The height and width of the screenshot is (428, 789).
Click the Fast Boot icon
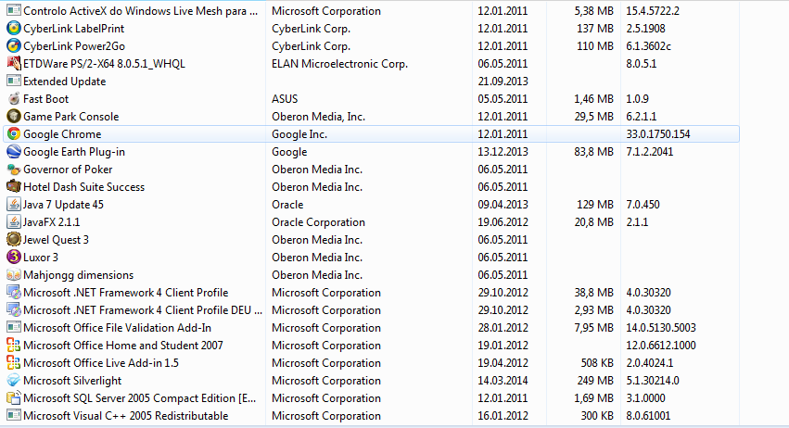(13, 99)
